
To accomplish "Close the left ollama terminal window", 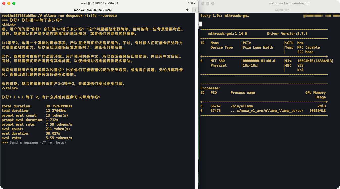I will click(4, 3).
